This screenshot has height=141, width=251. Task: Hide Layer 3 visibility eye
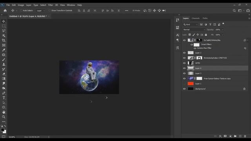(184, 73)
